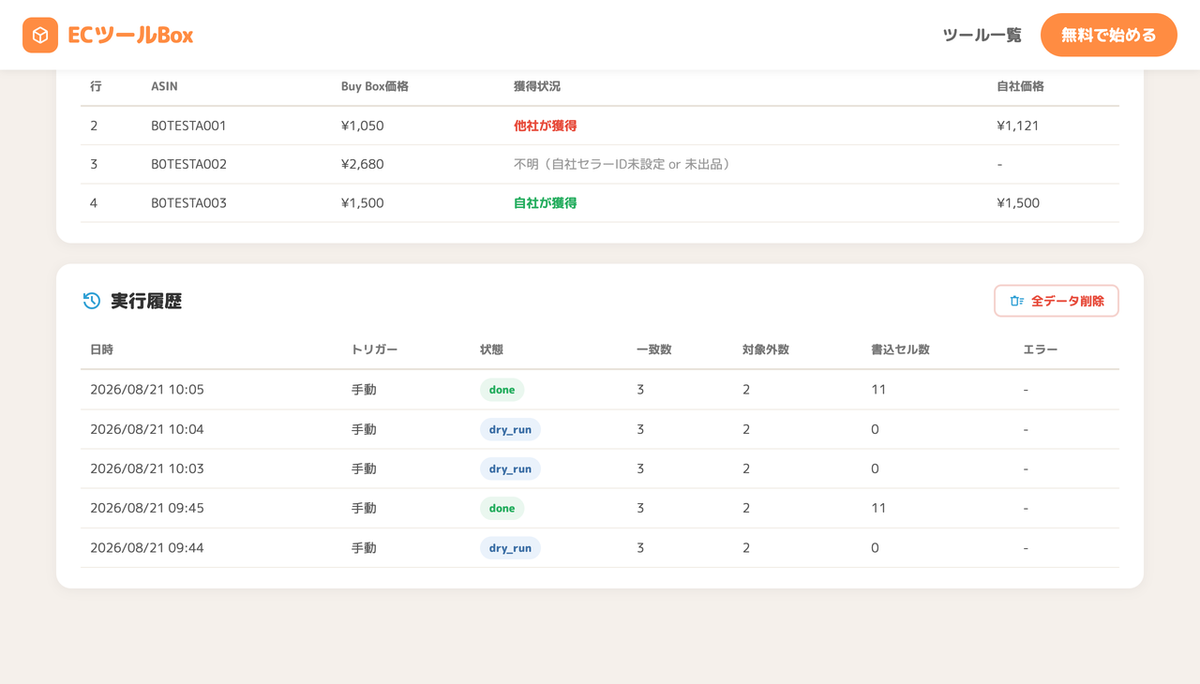The height and width of the screenshot is (684, 1200).
Task: Click the 対象外数 column header
Action: (x=766, y=349)
